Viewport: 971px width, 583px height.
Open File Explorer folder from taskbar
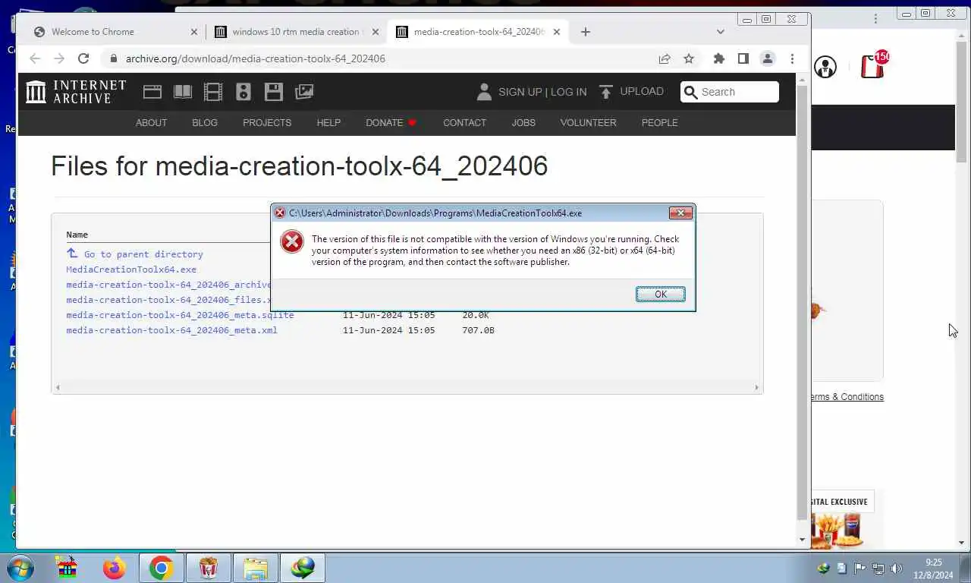[x=256, y=568]
